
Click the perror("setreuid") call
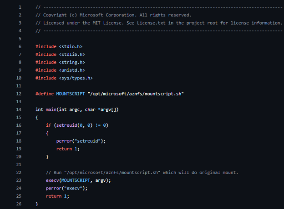[81, 141]
